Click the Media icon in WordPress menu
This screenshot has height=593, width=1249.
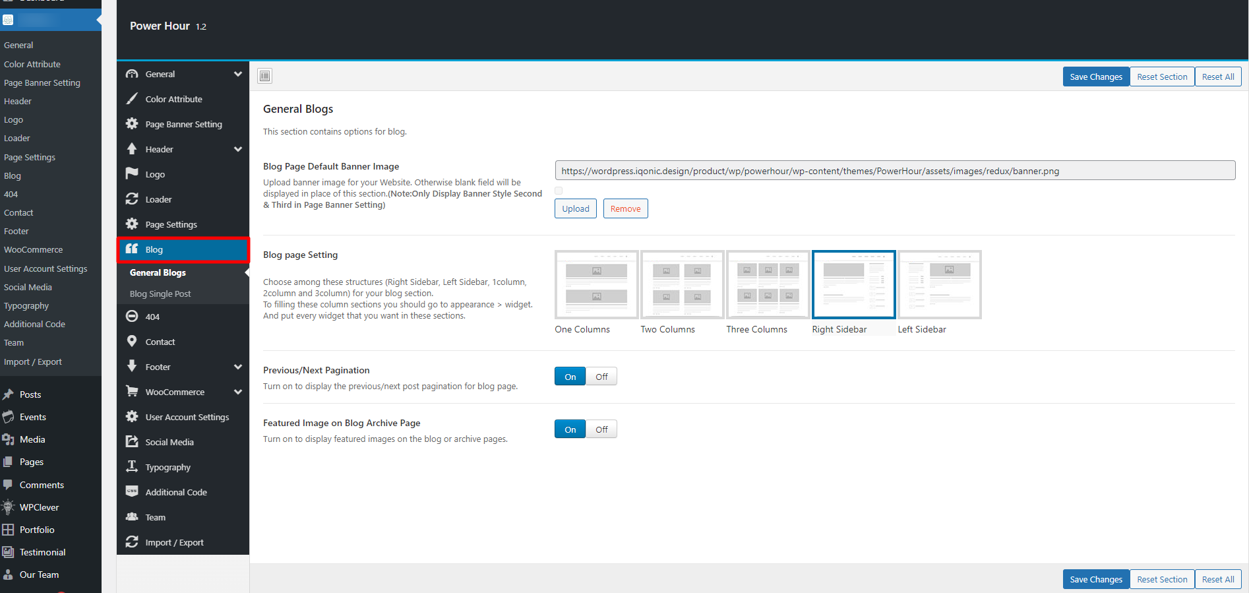point(8,439)
